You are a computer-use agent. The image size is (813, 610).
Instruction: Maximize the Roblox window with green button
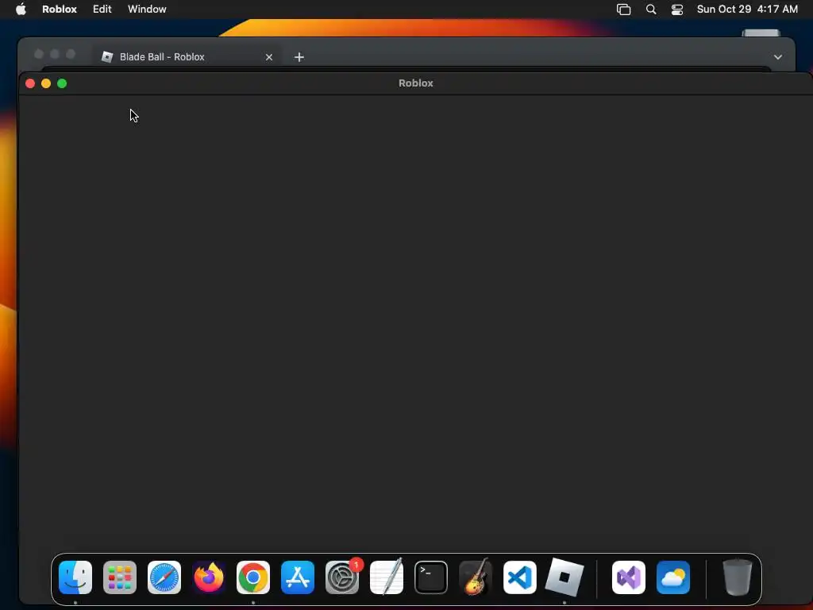coord(62,83)
